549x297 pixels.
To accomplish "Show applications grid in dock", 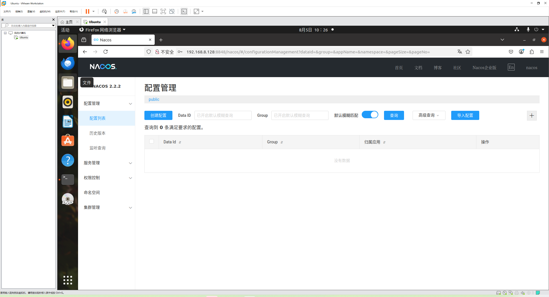I will click(68, 280).
